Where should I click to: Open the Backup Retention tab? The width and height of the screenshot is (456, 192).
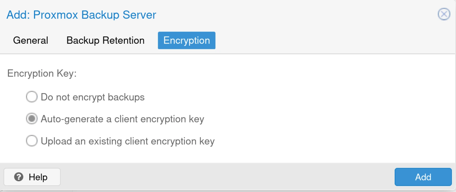point(105,40)
